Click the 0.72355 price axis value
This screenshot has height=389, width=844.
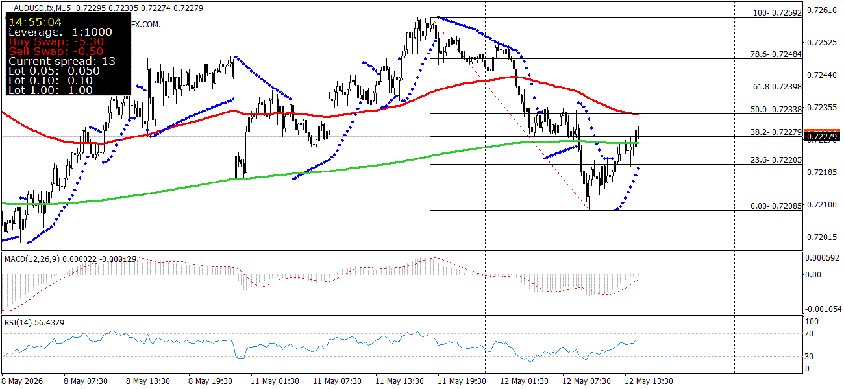tap(822, 108)
